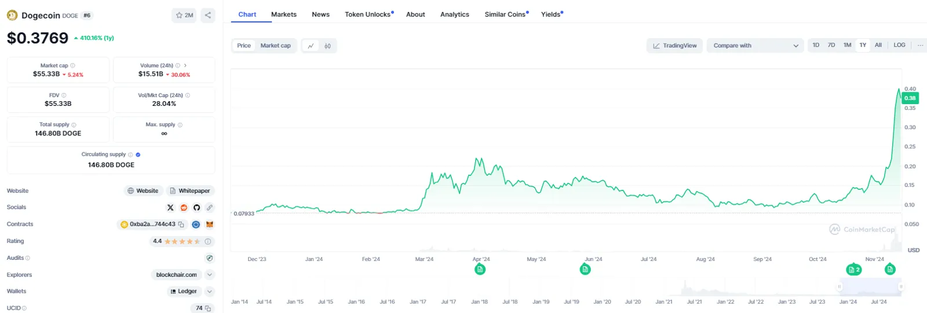Copy UCID 74 value

[x=207, y=308]
